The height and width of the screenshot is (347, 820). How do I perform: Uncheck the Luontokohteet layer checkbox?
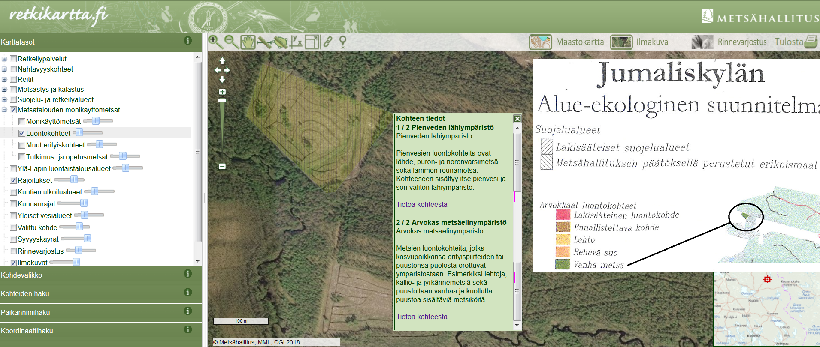(22, 133)
